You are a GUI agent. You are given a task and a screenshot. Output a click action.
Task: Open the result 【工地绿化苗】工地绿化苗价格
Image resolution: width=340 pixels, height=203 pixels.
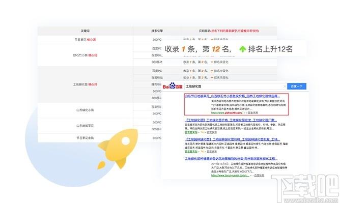tap(231, 120)
